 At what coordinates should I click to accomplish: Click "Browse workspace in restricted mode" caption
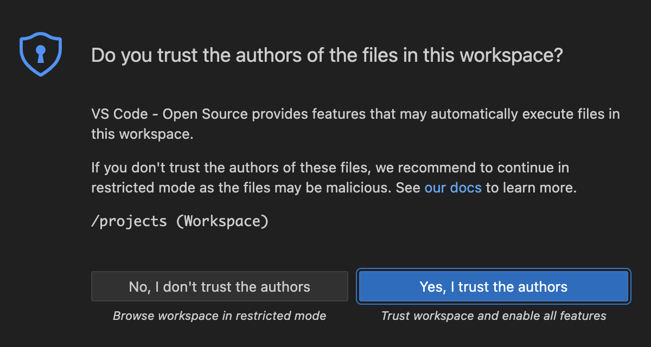click(x=219, y=316)
